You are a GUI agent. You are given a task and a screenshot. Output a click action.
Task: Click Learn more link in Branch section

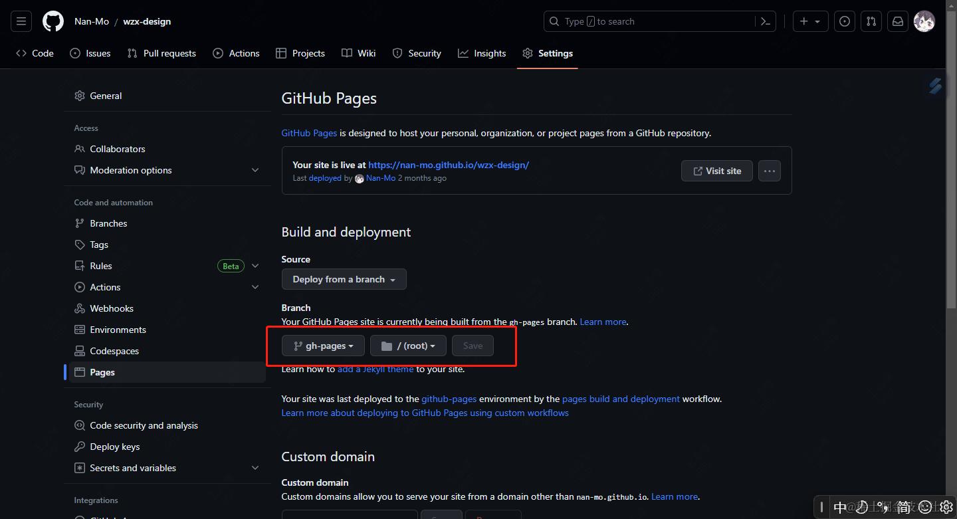(603, 322)
